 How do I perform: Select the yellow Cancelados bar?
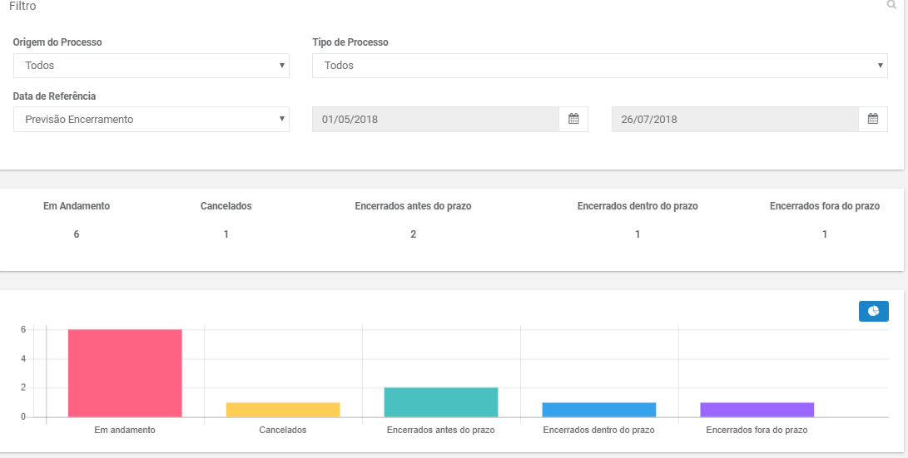coord(283,410)
